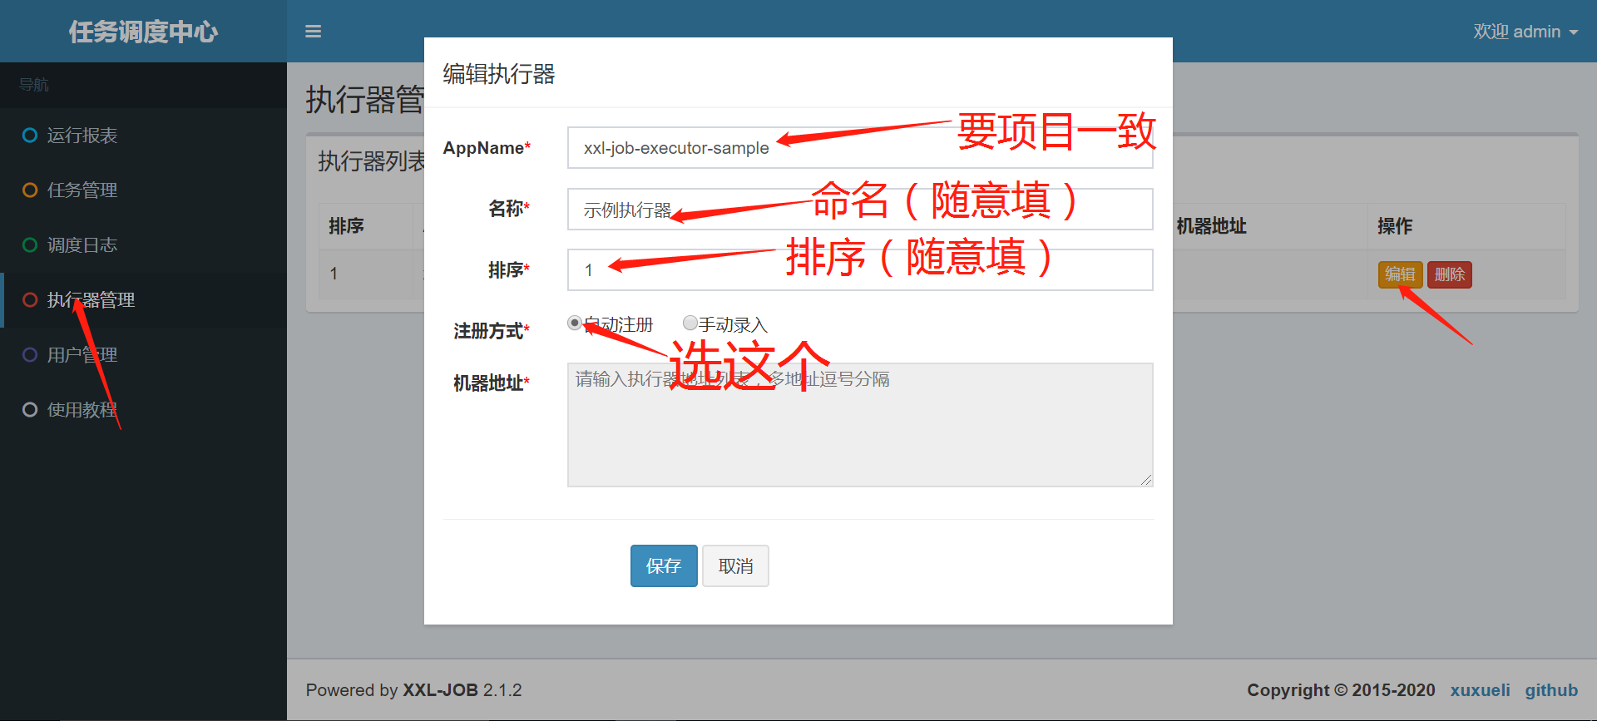
Task: Click the 取消 button
Action: [x=735, y=565]
